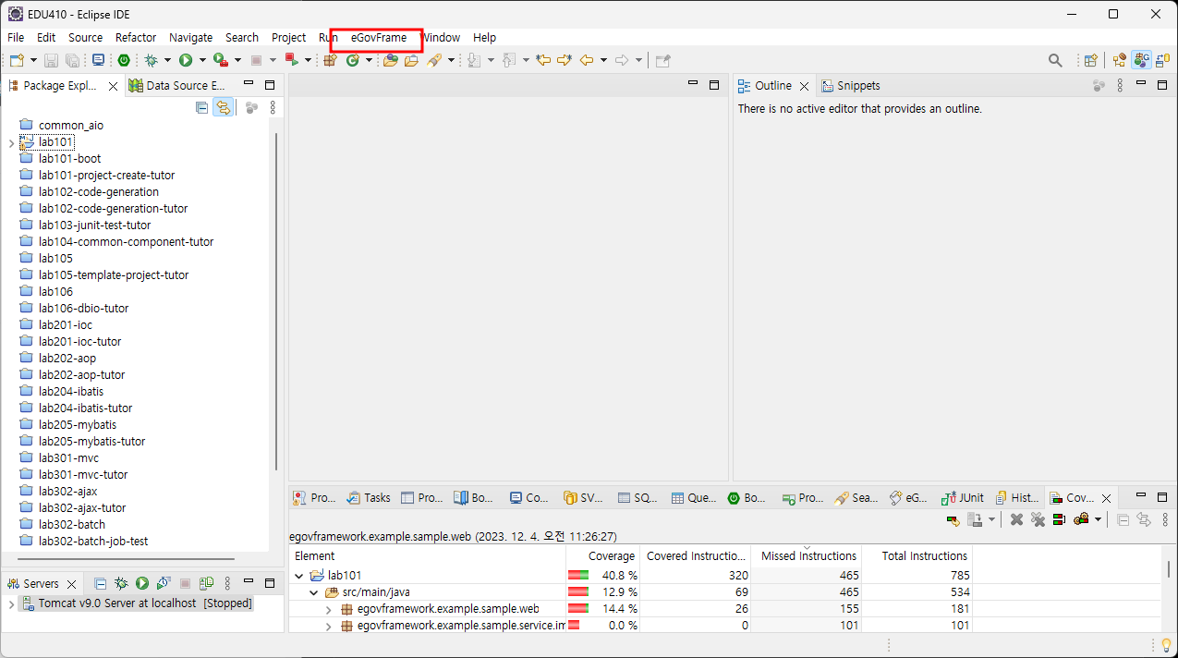The width and height of the screenshot is (1178, 658).
Task: Click Merge Sessions icon in Coverage view
Action: [1059, 519]
